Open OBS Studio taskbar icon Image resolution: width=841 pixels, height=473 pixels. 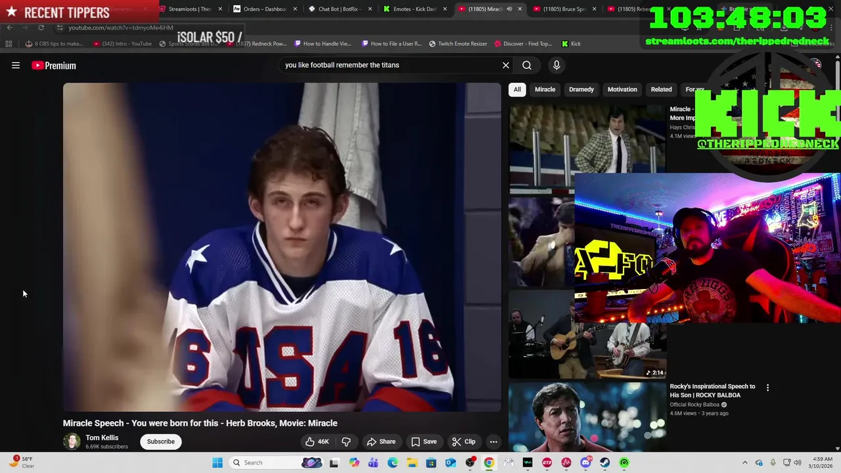tap(470, 462)
